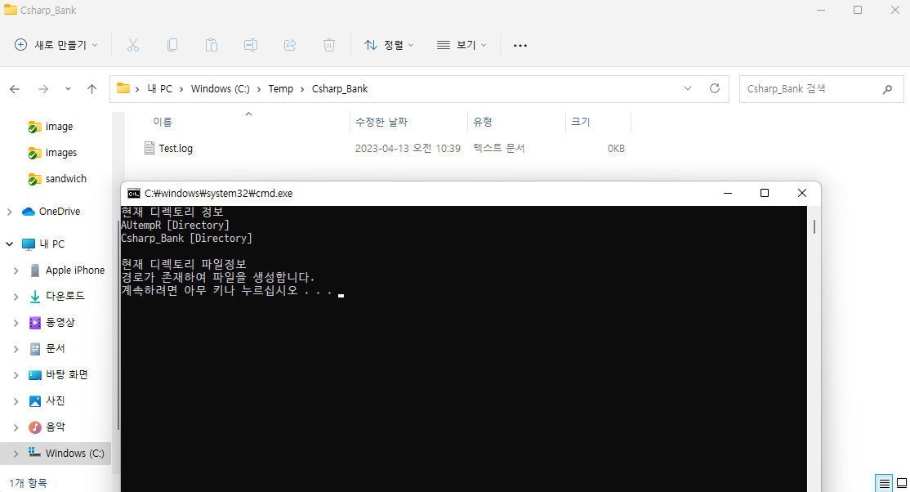Open 음악 folder in sidebar
The image size is (910, 492).
pyautogui.click(x=55, y=427)
